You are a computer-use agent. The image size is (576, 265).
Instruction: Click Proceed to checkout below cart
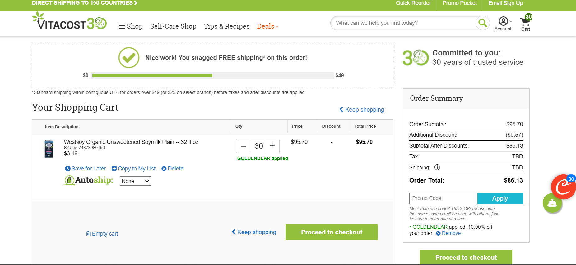(x=332, y=232)
